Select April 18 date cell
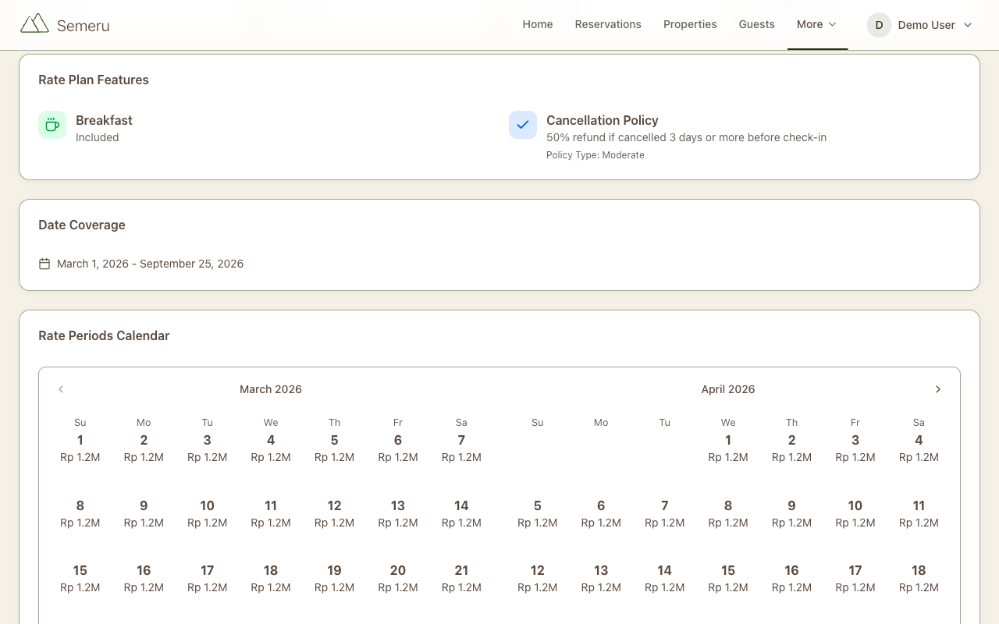999x624 pixels. tap(919, 579)
